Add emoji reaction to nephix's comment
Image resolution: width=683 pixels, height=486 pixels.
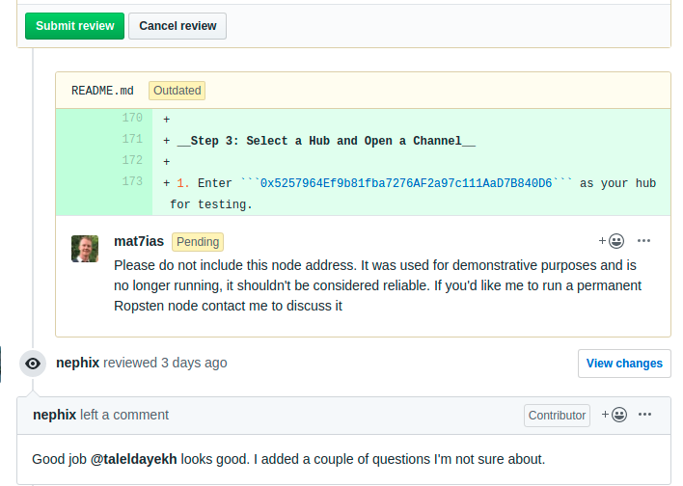point(614,415)
